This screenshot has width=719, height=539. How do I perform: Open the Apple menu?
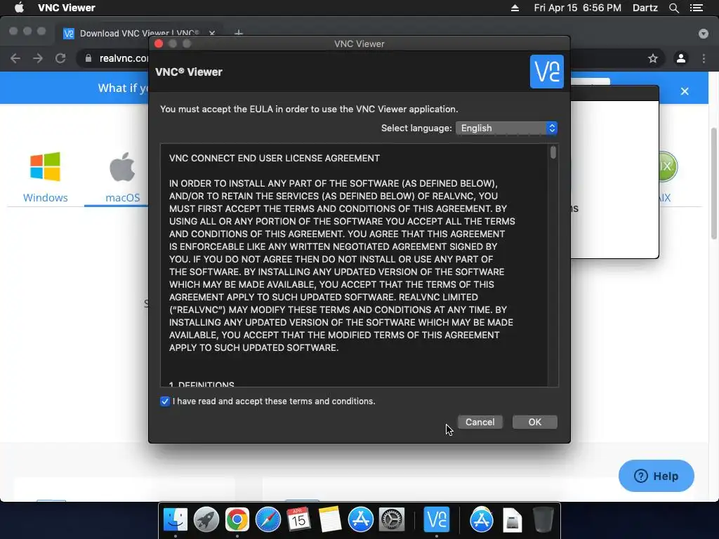pyautogui.click(x=19, y=7)
